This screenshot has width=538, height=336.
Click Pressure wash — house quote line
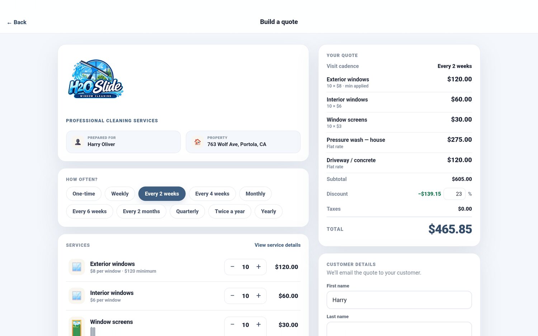click(399, 143)
